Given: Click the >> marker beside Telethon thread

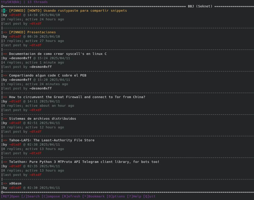Looking at the screenshot, I should pyautogui.click(x=5, y=162).
